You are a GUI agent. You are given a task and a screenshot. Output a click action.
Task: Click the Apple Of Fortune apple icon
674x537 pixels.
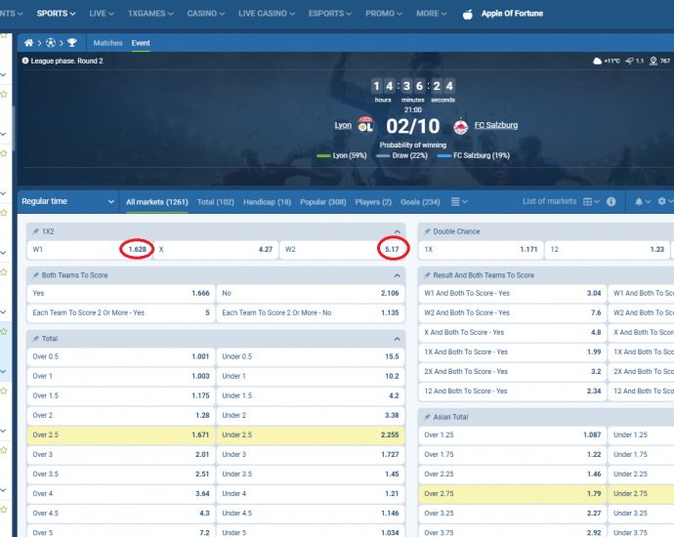tap(468, 15)
